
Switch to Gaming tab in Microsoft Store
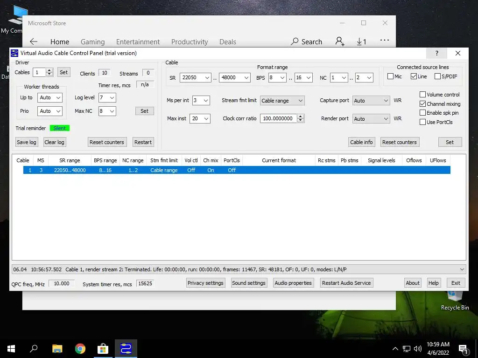(x=93, y=41)
